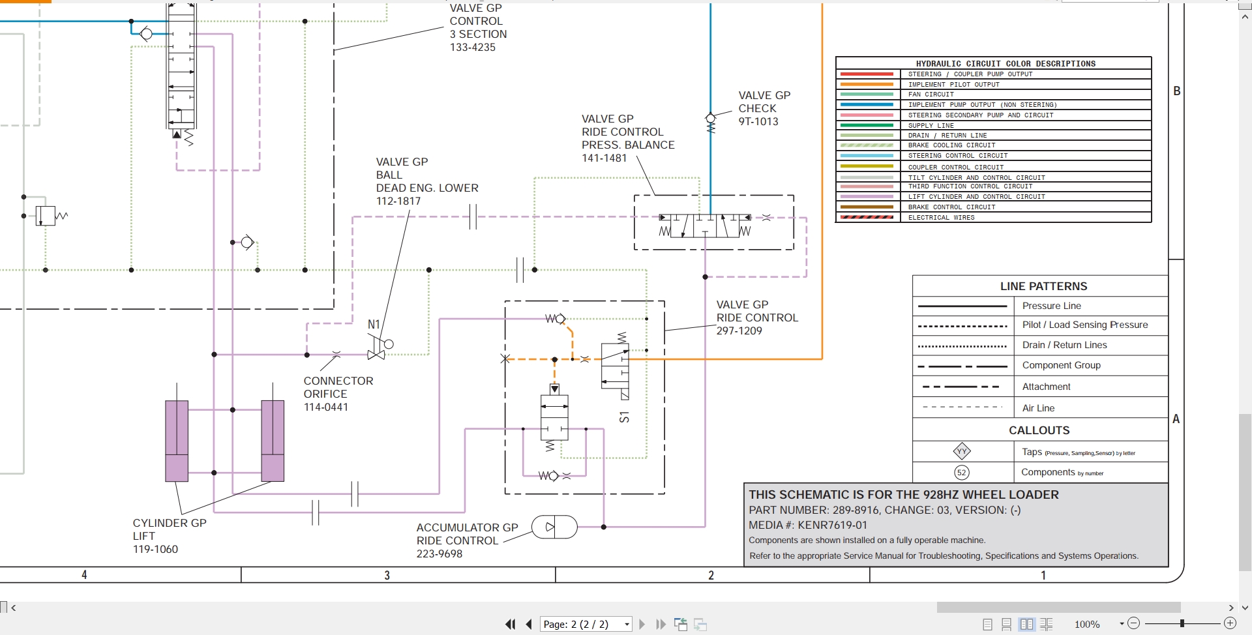The width and height of the screenshot is (1252, 635).
Task: Click the grid row letter B
Action: (1177, 91)
